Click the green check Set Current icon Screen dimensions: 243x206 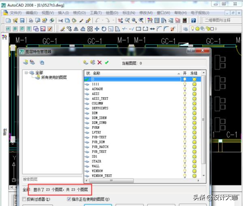point(107,62)
